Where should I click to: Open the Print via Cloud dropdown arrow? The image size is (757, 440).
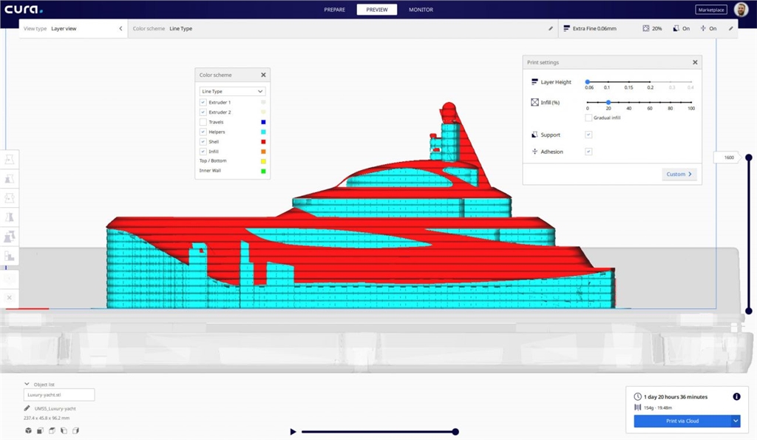(736, 421)
